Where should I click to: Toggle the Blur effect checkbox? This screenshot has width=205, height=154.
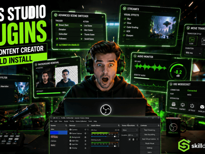click(x=125, y=19)
